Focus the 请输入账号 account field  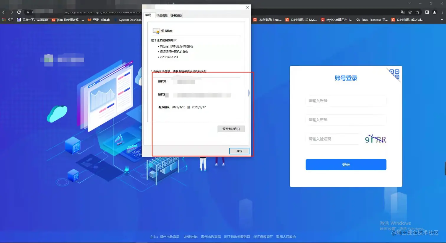coord(346,101)
